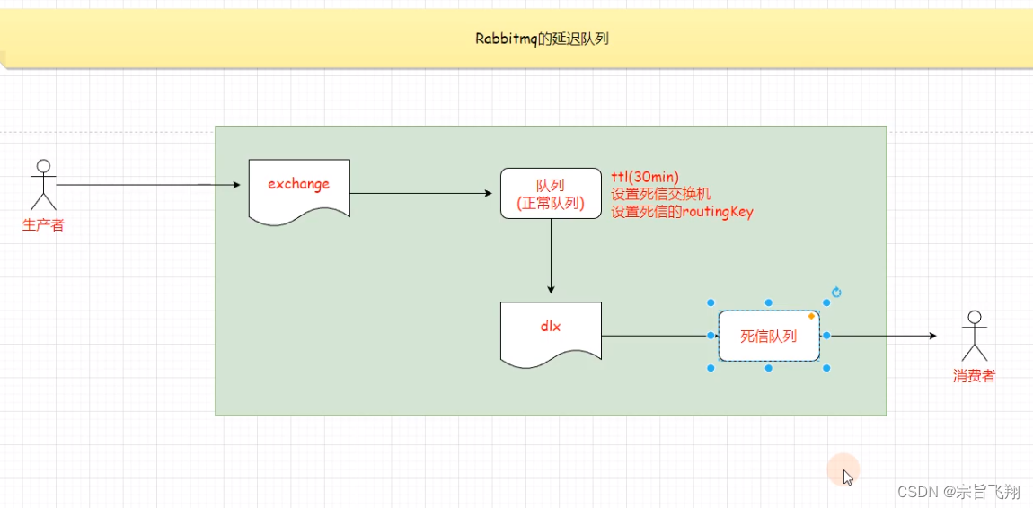Click the exchange document shape
Screen dimensions: 1033x508
(x=299, y=191)
